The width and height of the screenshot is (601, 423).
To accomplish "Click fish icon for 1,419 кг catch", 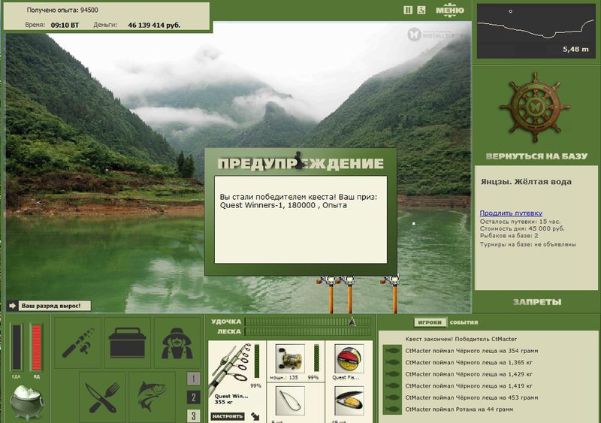I will click(x=391, y=385).
